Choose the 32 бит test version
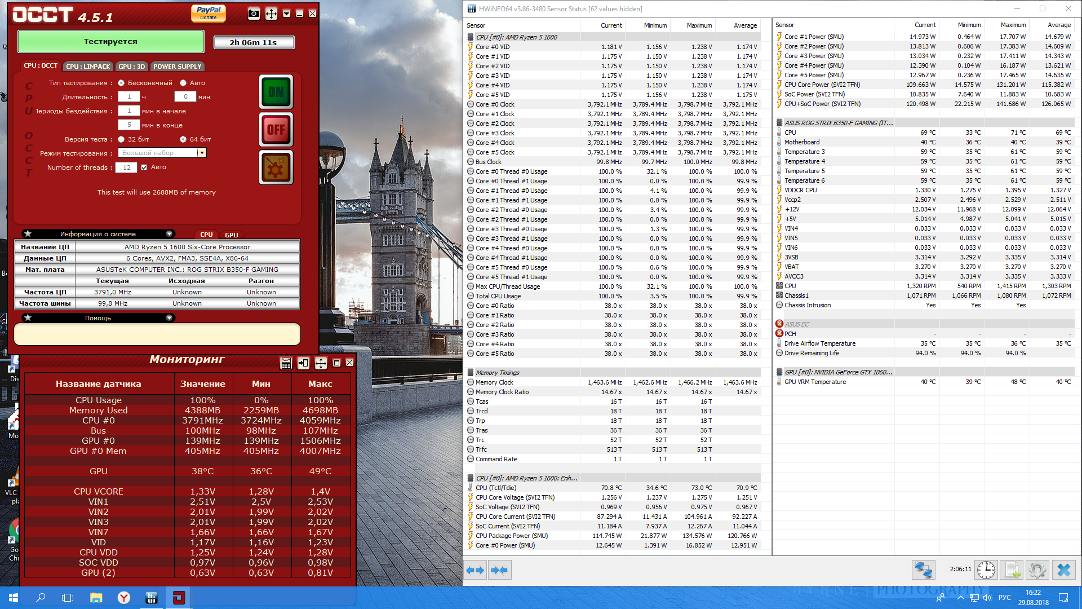 pyautogui.click(x=121, y=139)
